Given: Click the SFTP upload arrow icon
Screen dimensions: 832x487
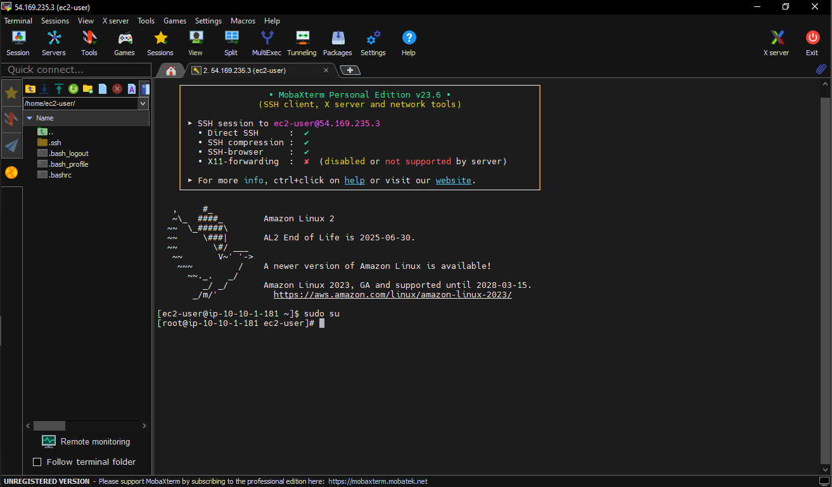Looking at the screenshot, I should pyautogui.click(x=59, y=89).
